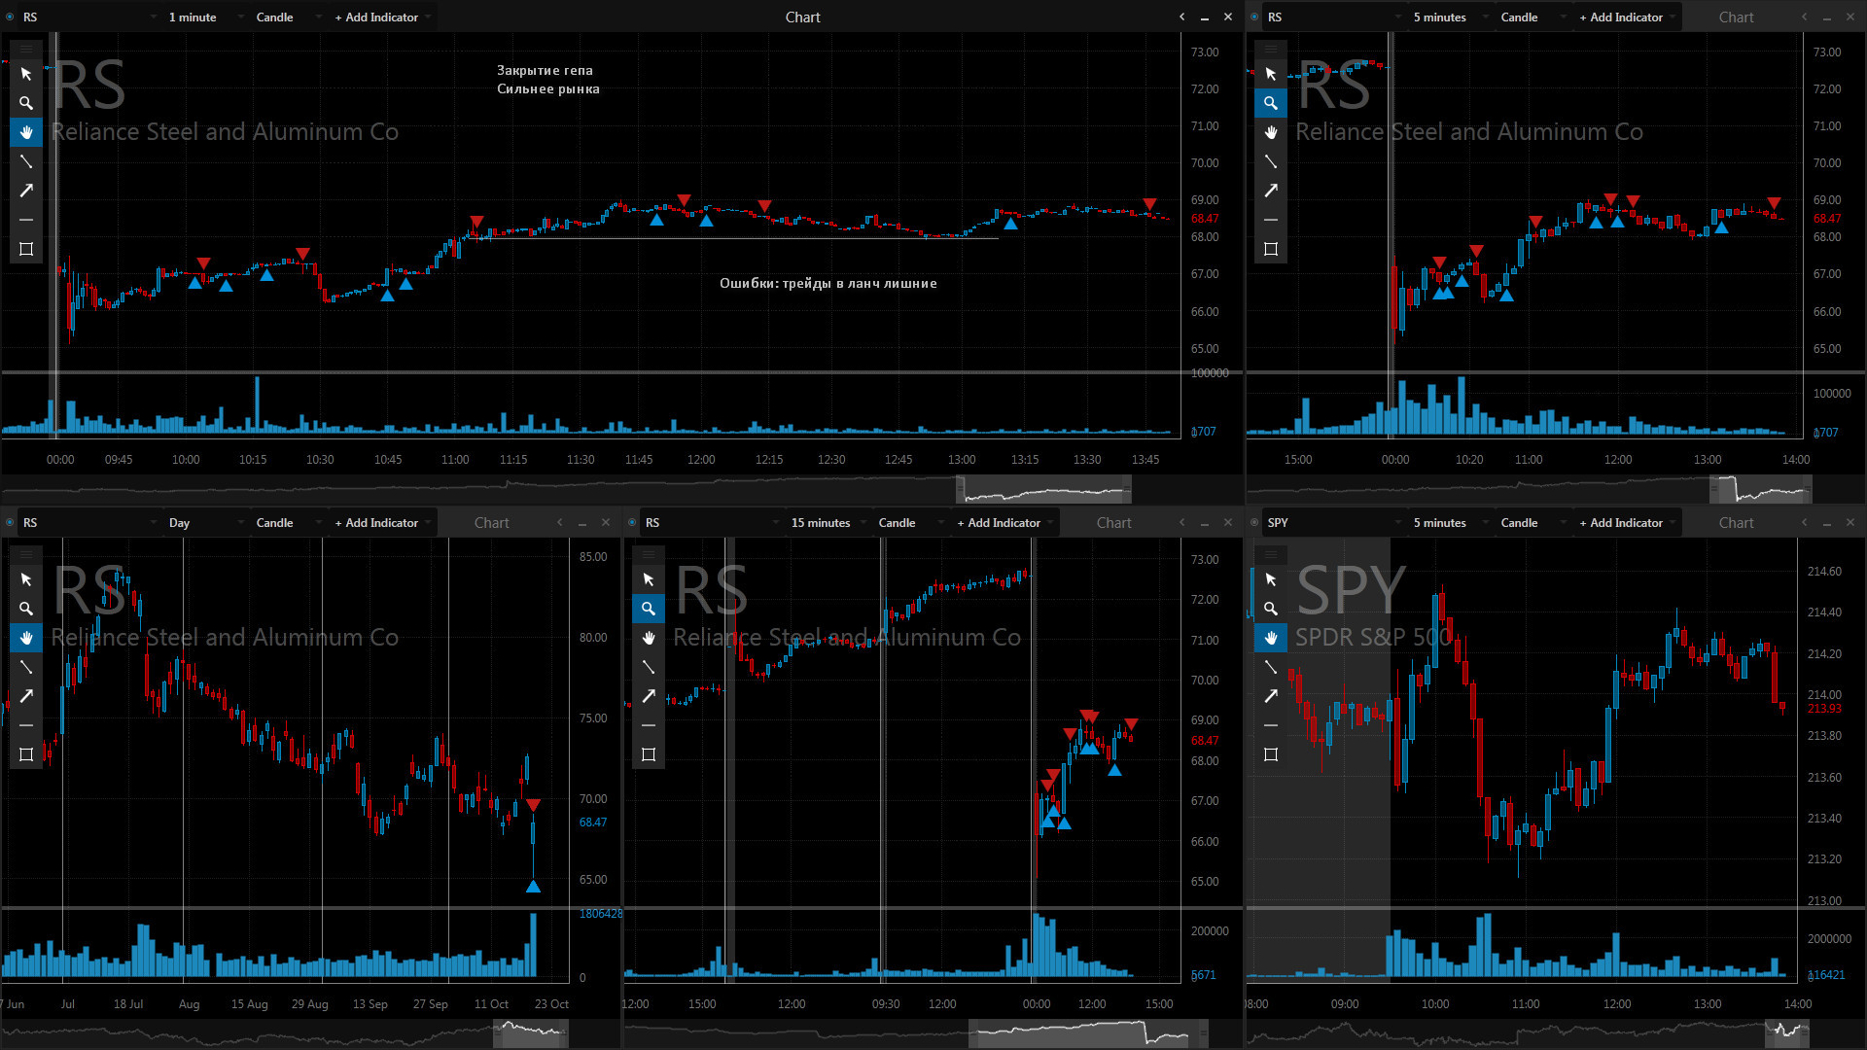Click RS symbol field in 1 minute chart

tap(88, 17)
